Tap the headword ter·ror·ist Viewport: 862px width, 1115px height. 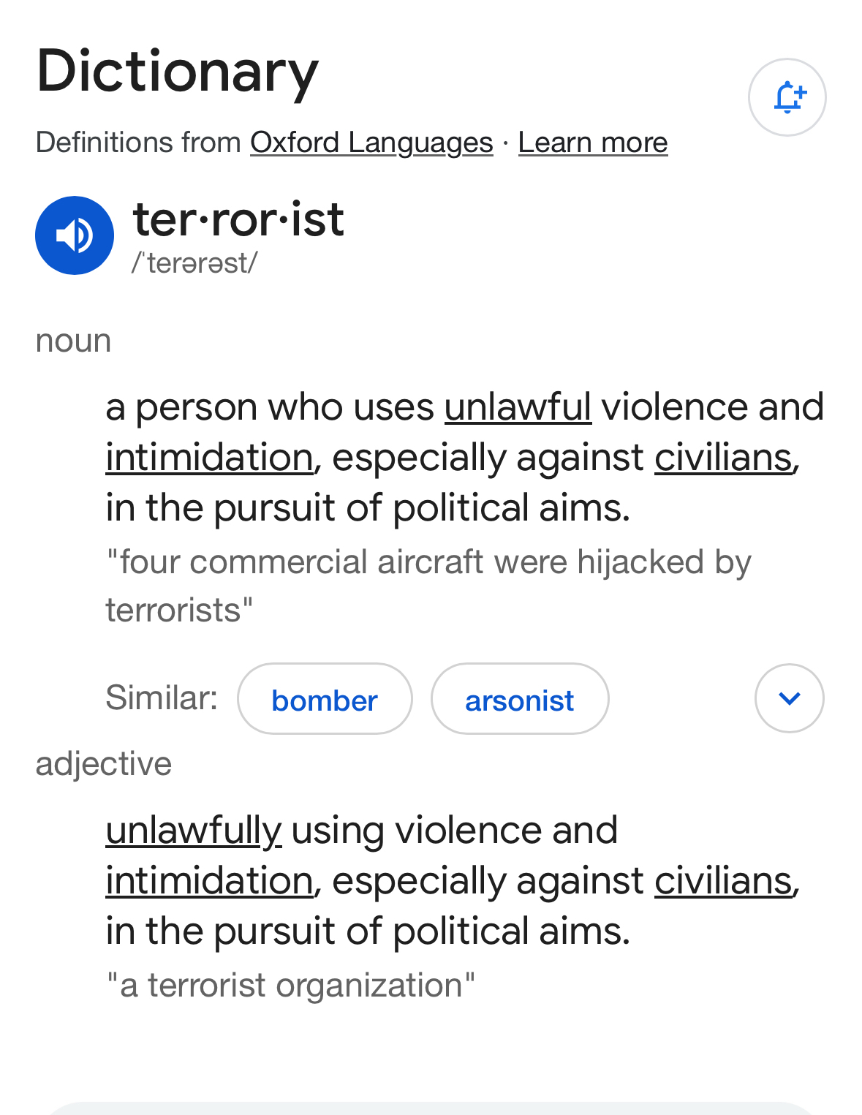(x=238, y=219)
